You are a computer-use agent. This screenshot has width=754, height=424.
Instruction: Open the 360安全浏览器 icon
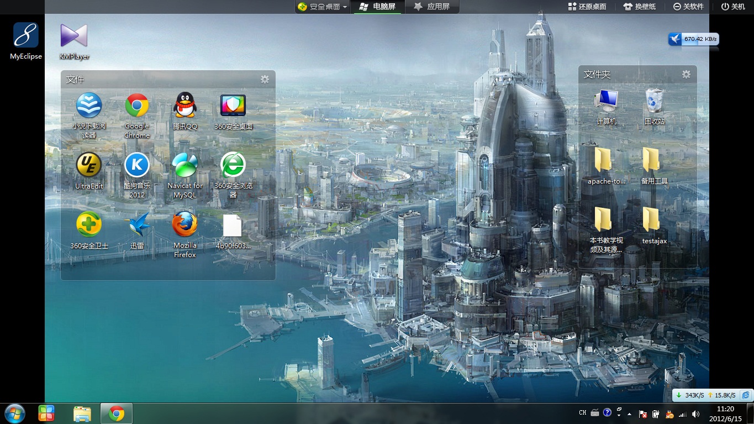[x=233, y=175]
